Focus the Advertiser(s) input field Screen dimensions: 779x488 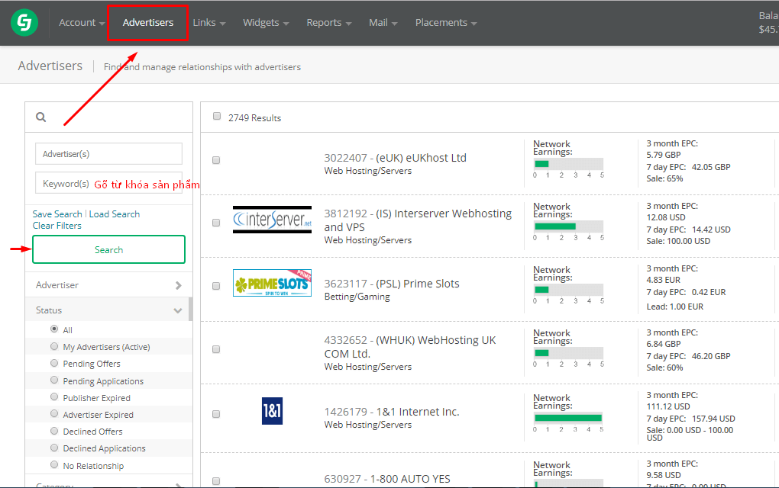108,153
